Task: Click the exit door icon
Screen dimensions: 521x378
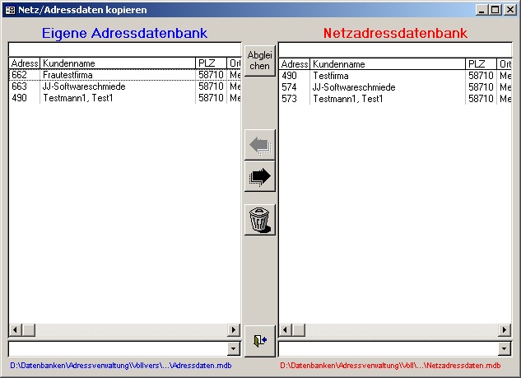Action: click(x=259, y=340)
